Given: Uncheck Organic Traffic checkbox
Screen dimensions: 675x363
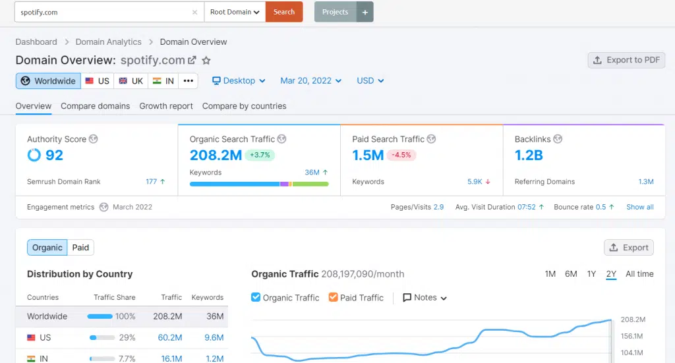Looking at the screenshot, I should 256,297.
